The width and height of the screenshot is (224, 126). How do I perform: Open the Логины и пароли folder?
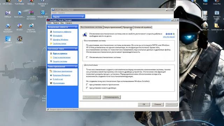point(217,15)
